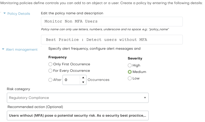Increase occurrences with the up arrow
This screenshot has width=205, height=122.
(x=83, y=77)
